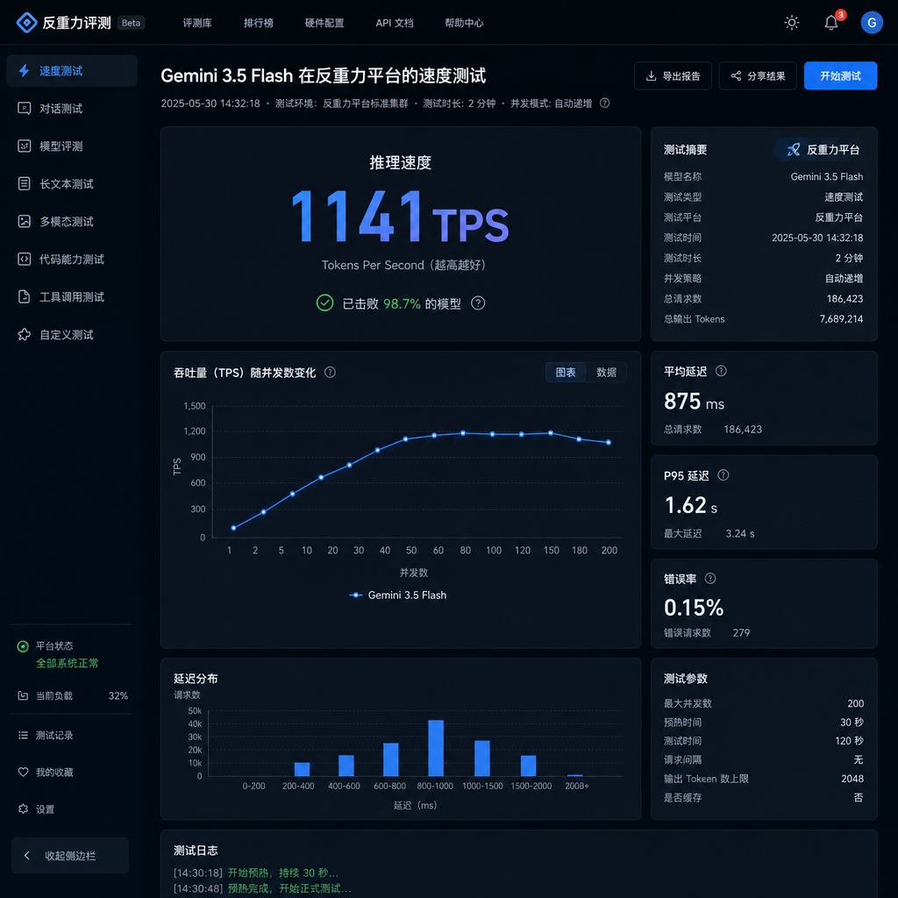The image size is (898, 898).
Task: Click the 总请求数 186,423 summary row
Action: pyautogui.click(x=764, y=299)
